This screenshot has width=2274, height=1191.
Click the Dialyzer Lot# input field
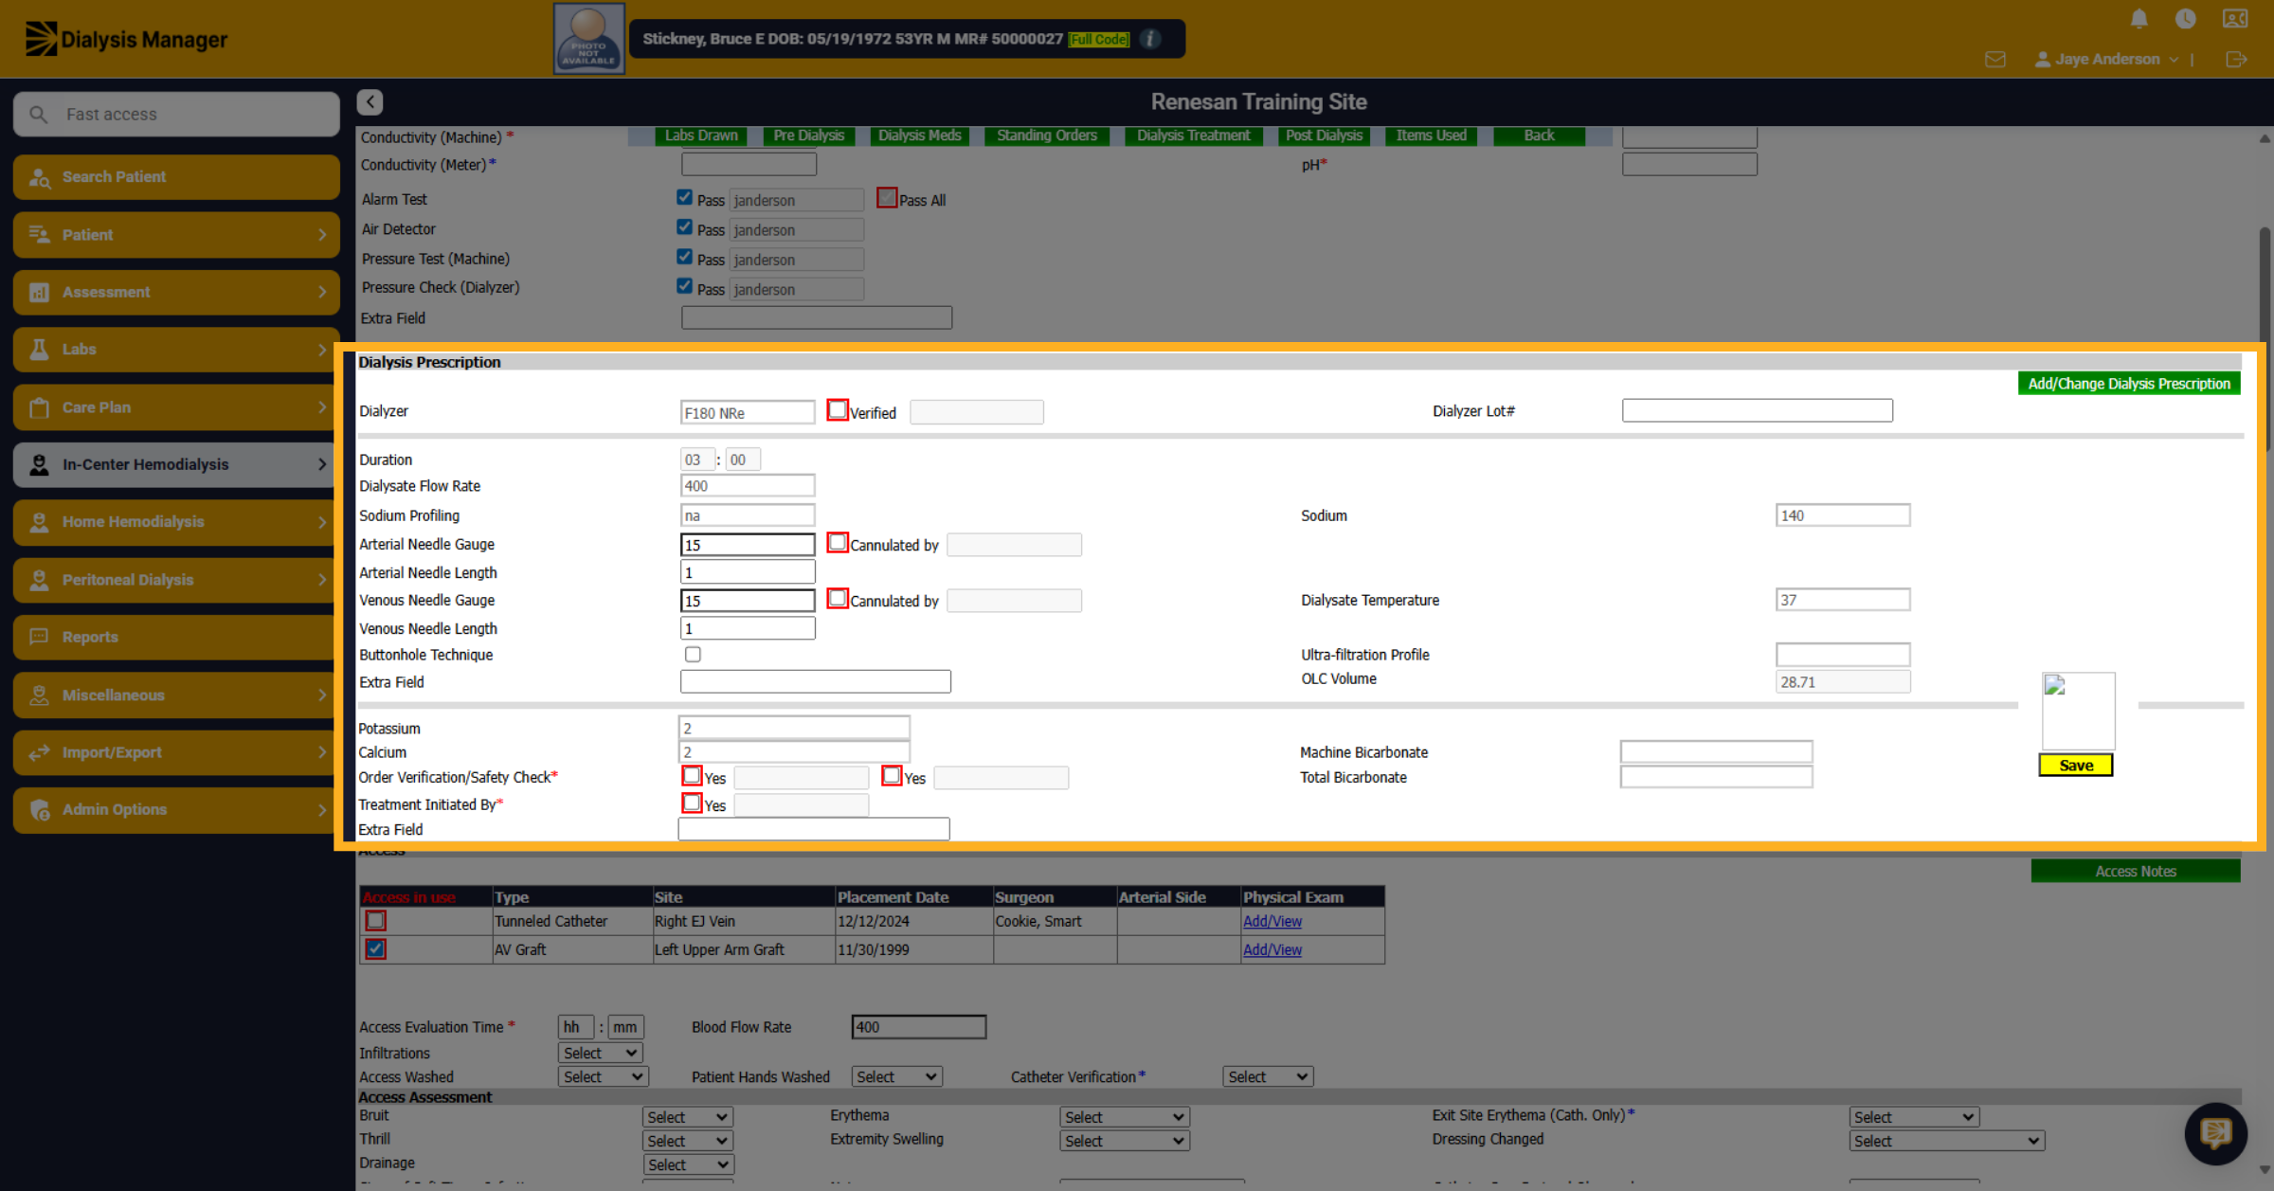(1758, 410)
